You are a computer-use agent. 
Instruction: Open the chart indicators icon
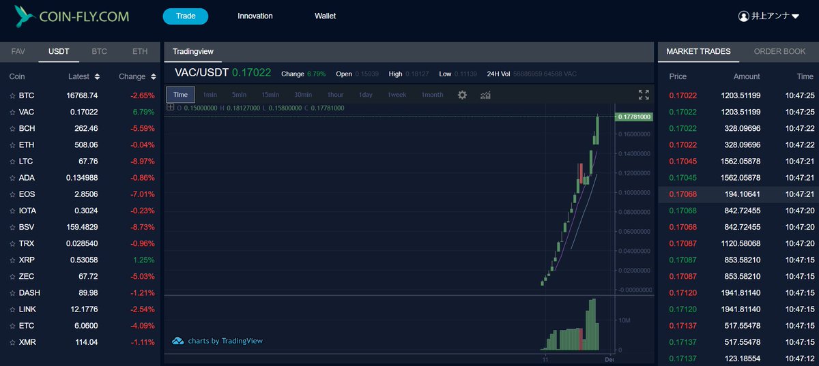point(485,95)
